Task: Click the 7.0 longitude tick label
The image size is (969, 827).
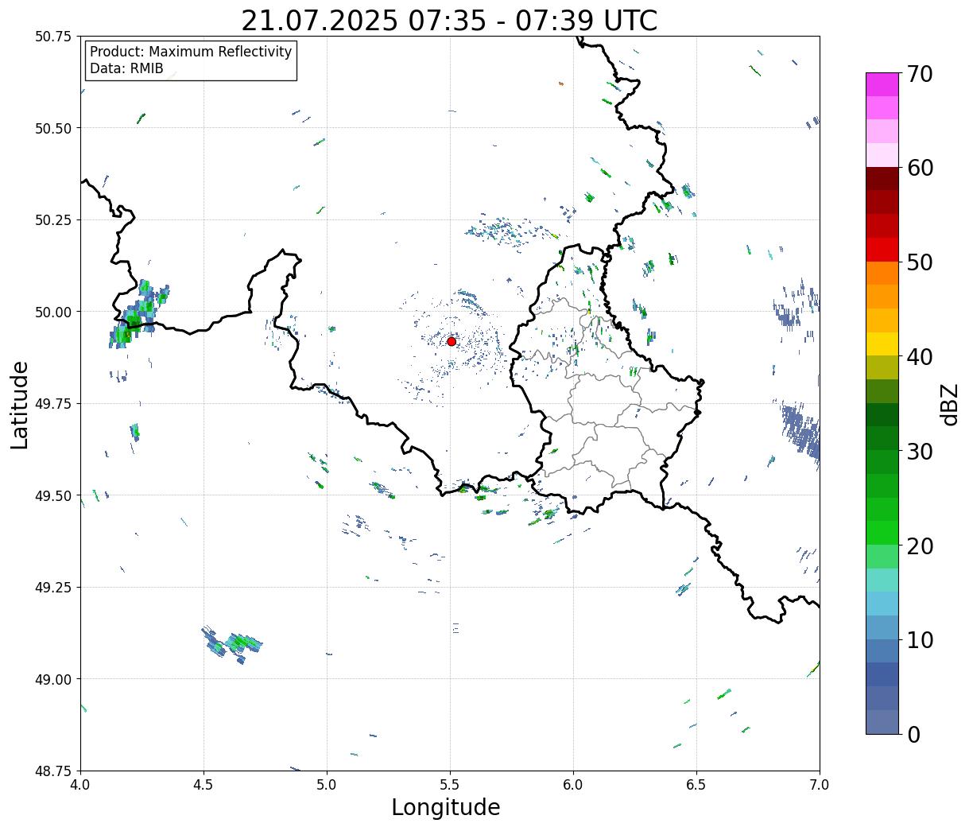Action: pos(820,785)
